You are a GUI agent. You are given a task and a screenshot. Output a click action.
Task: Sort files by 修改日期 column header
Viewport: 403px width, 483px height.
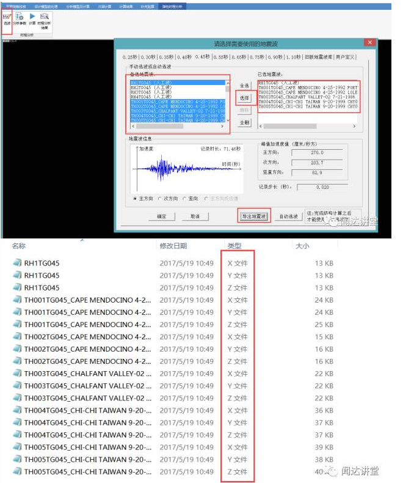point(173,246)
